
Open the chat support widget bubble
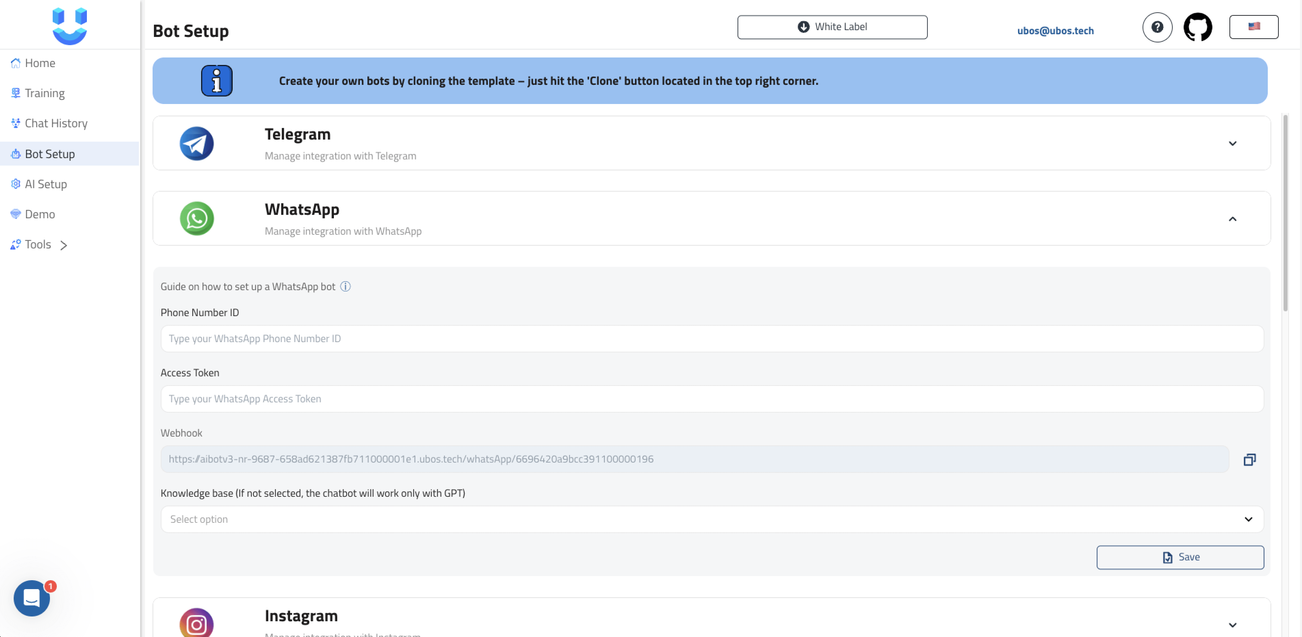point(32,598)
